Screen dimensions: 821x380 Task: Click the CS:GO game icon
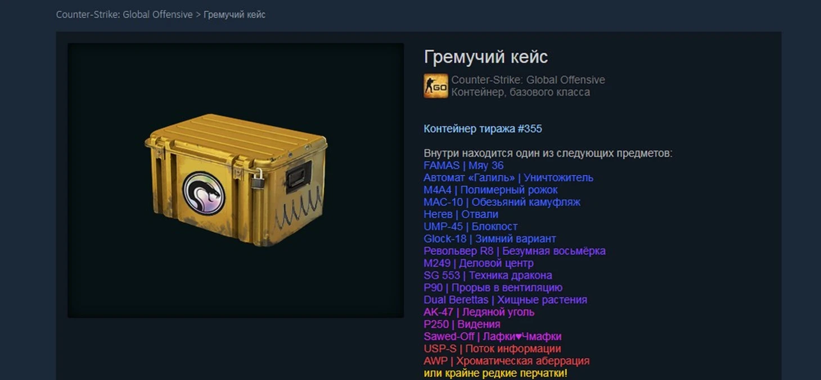(436, 86)
